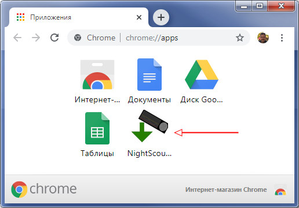Open the Google Docs Документы app icon
The image size is (299, 208).
[149, 75]
